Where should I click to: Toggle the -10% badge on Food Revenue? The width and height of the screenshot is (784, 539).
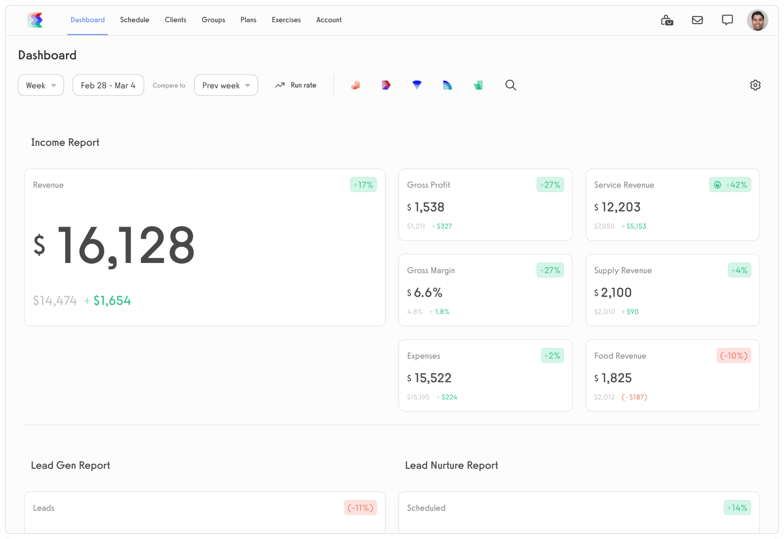point(734,356)
